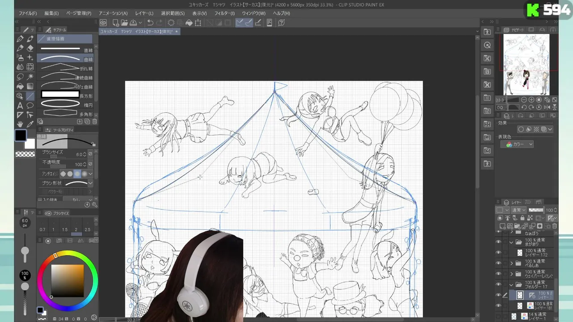
Task: Open the layer palette color dropdown
Action: [x=502, y=210]
